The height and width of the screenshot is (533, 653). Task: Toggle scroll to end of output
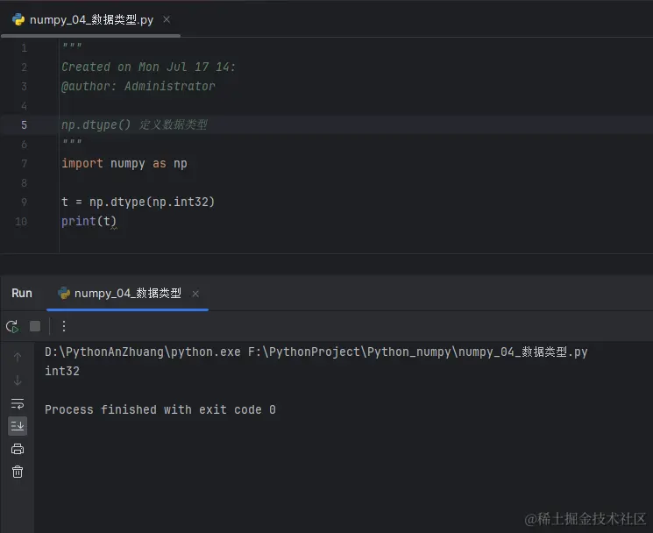pos(18,426)
